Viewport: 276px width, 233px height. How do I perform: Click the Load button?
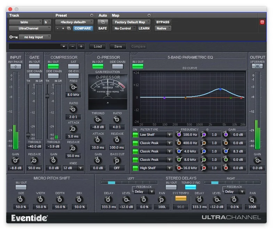tap(98, 47)
